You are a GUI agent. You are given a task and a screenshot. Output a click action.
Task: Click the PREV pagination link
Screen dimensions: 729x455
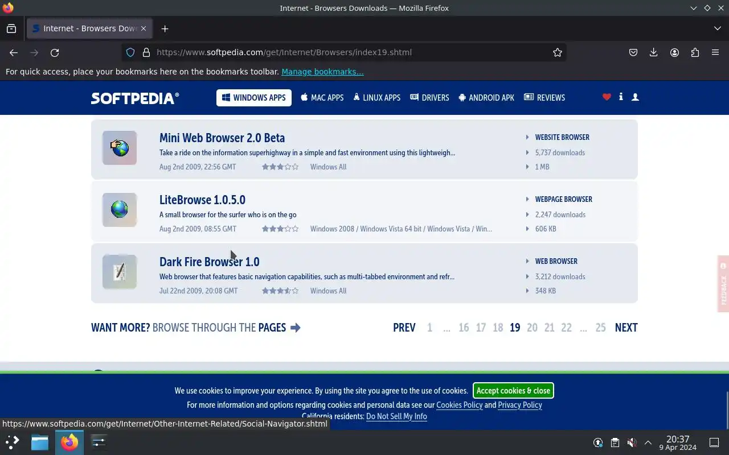click(404, 328)
